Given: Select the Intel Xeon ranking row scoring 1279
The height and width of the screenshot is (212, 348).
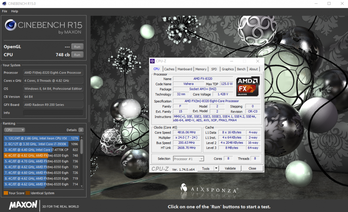Looking at the screenshot, I should [x=41, y=138].
